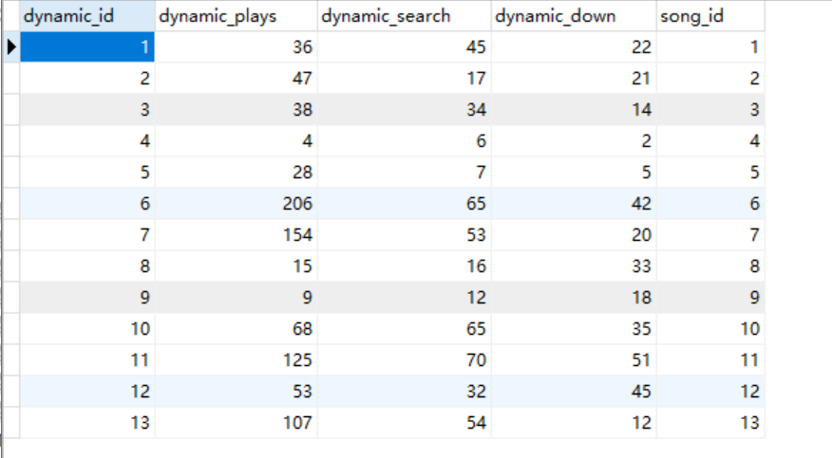Select dynamic_down cell with value 2

point(574,141)
